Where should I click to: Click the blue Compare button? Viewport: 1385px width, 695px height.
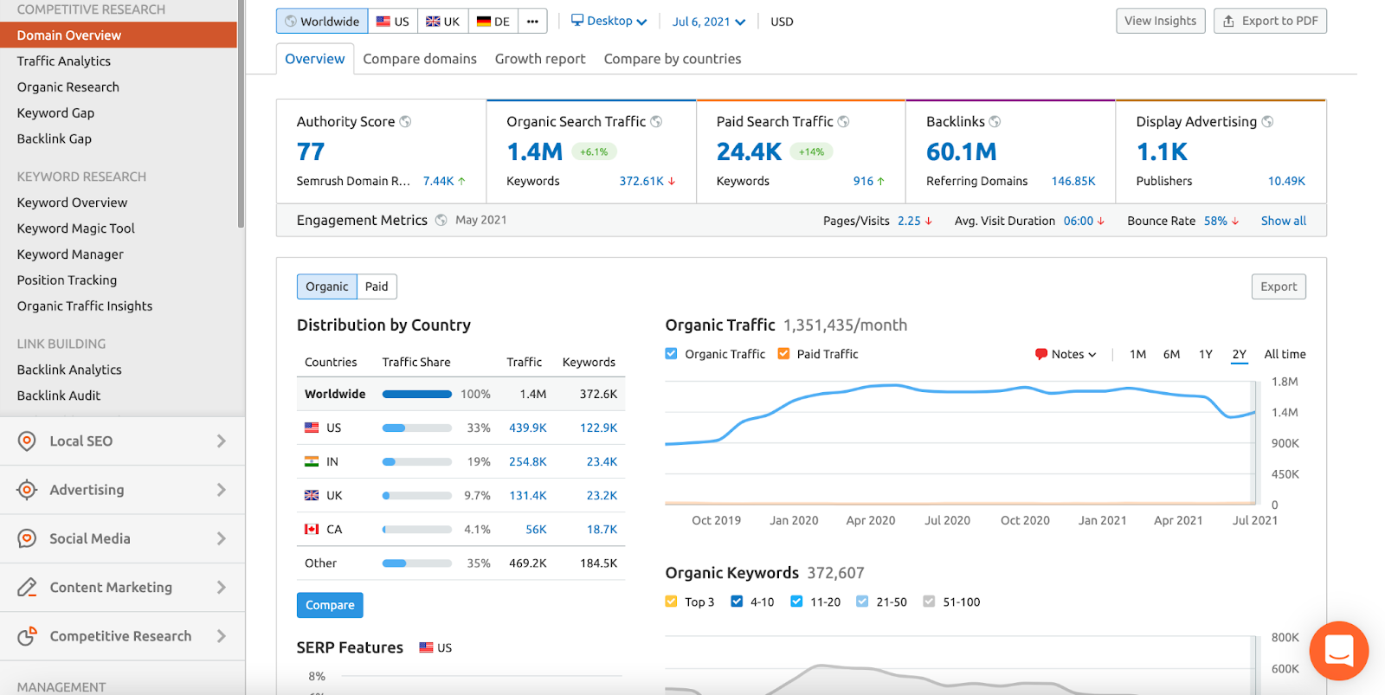tap(330, 605)
